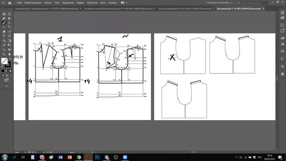Select the Eyedropper tool
The width and height of the screenshot is (286, 161).
click(x=4, y=45)
